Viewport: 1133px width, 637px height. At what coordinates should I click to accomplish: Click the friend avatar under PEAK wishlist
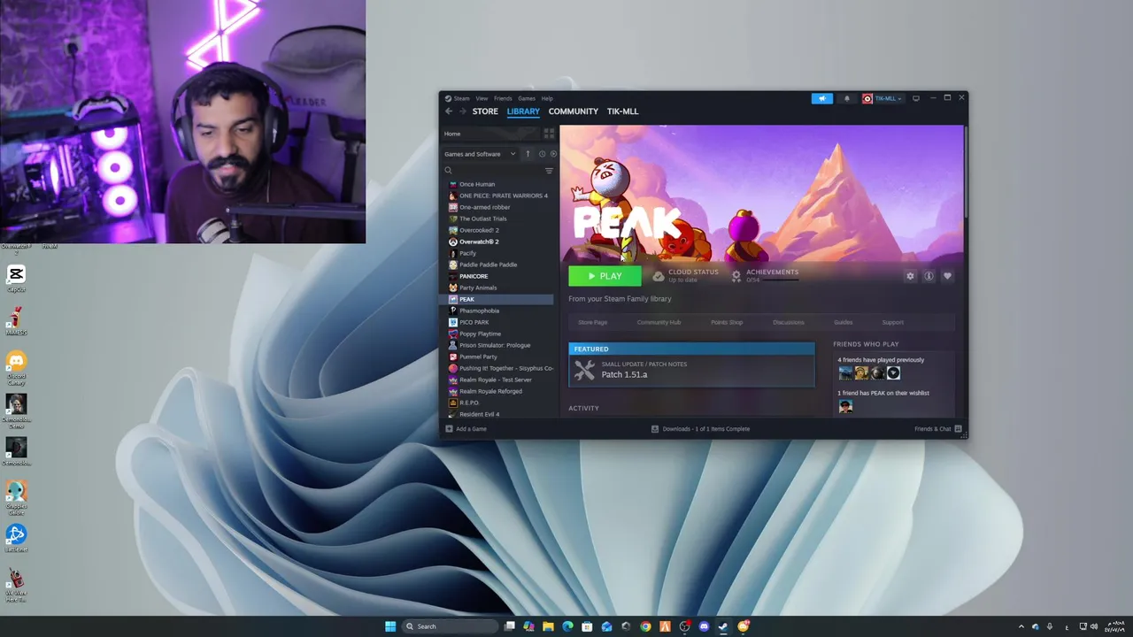[x=845, y=406]
